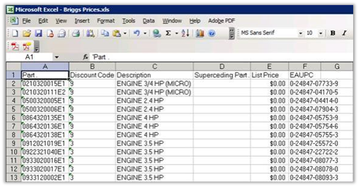Click the AutoSum sigma icon
Viewport: 359px width, 187px height.
point(168,34)
